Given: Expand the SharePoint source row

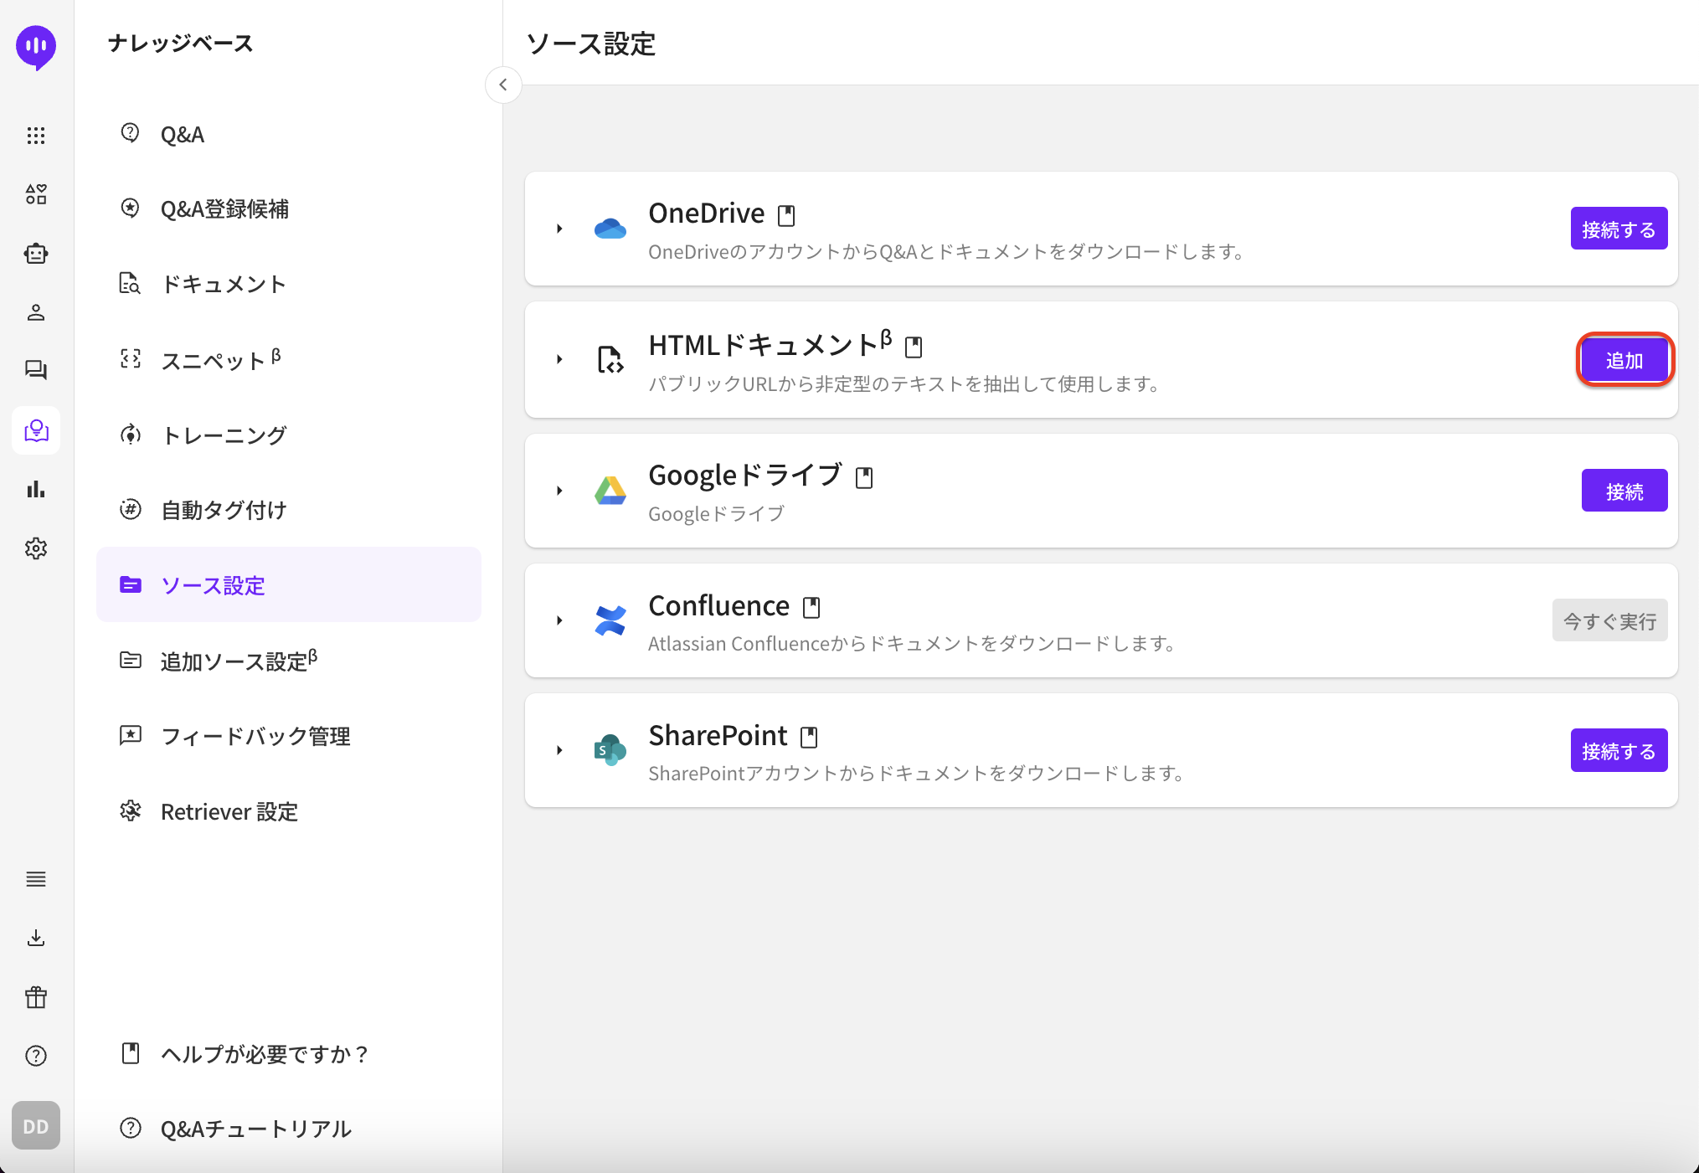Looking at the screenshot, I should [559, 750].
